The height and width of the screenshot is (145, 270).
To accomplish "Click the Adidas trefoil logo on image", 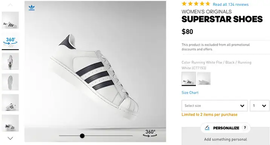I will (x=32, y=8).
